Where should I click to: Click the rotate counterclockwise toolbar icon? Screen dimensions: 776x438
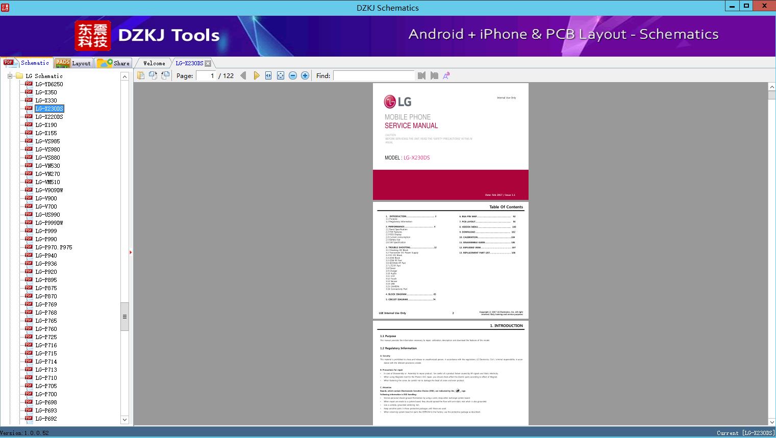[153, 75]
